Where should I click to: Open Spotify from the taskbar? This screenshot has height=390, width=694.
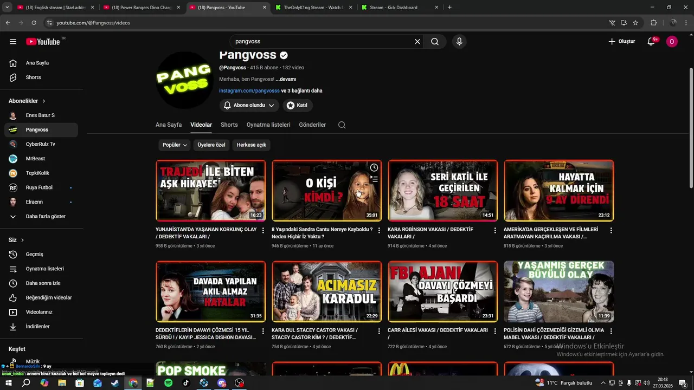(168, 383)
